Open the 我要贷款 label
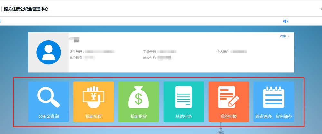This screenshot has width=322, height=134. [x=138, y=116]
